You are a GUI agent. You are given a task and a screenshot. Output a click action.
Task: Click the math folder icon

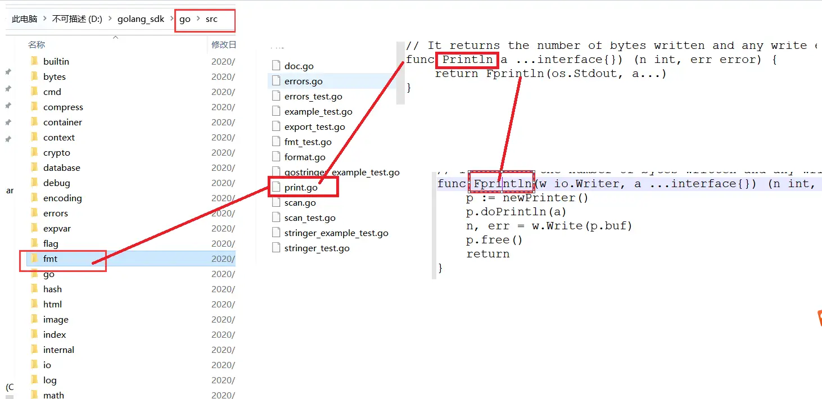(34, 395)
